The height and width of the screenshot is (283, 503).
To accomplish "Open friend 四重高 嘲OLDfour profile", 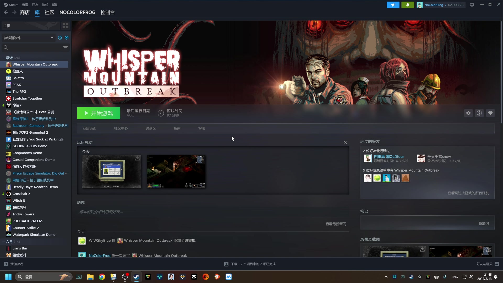I will click(389, 157).
